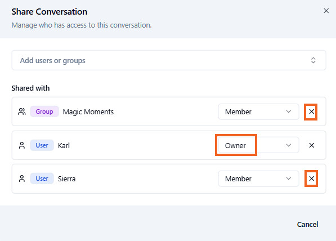Open Sierra's Member role dropdown

[x=258, y=178]
